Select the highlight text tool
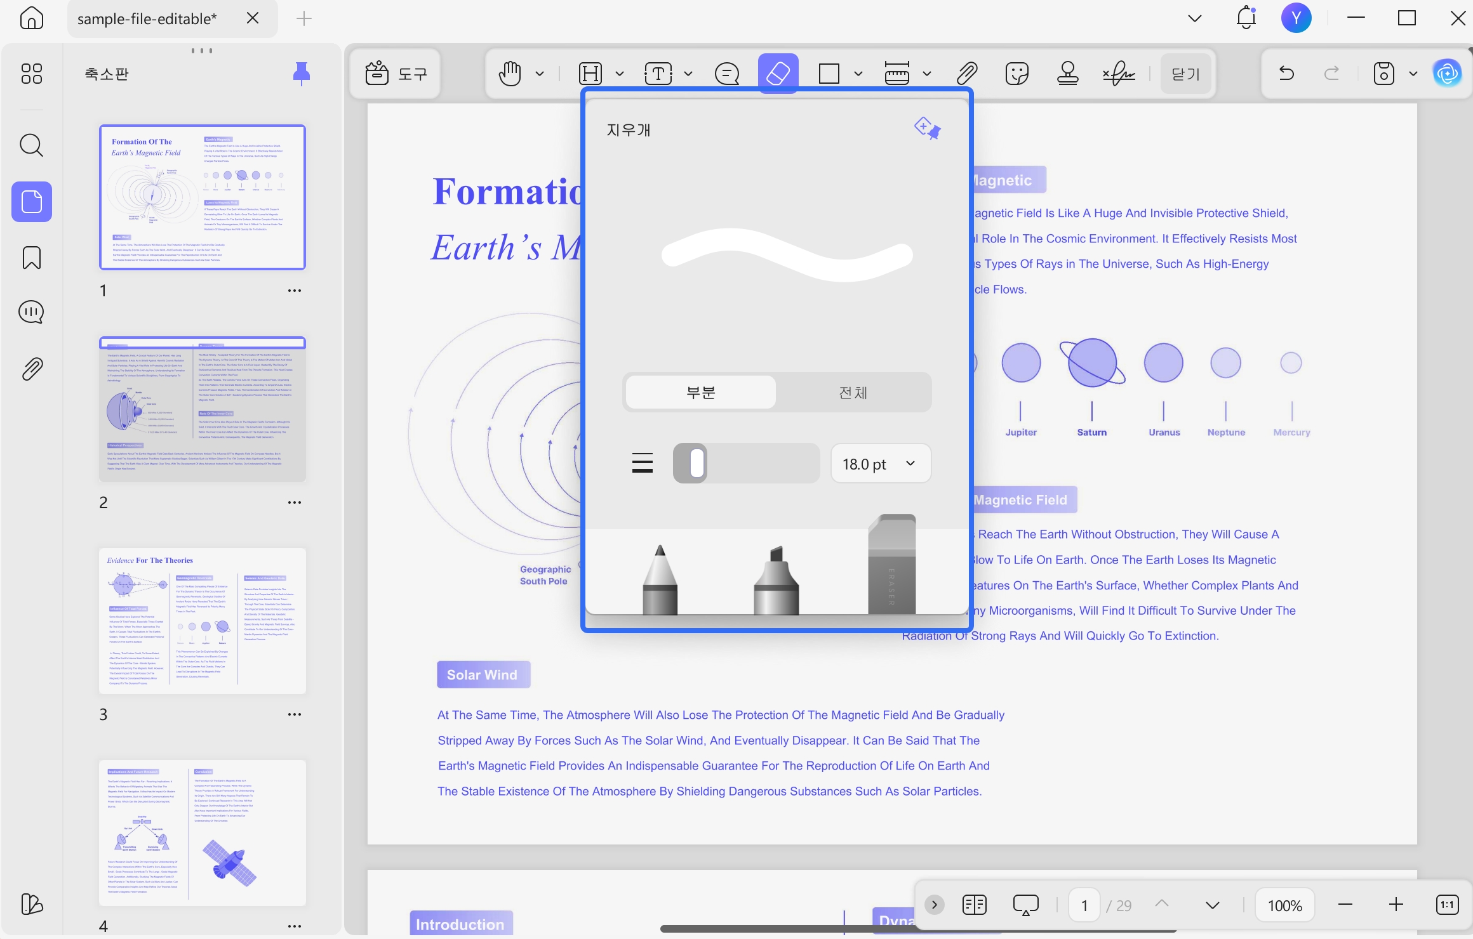 pos(590,74)
